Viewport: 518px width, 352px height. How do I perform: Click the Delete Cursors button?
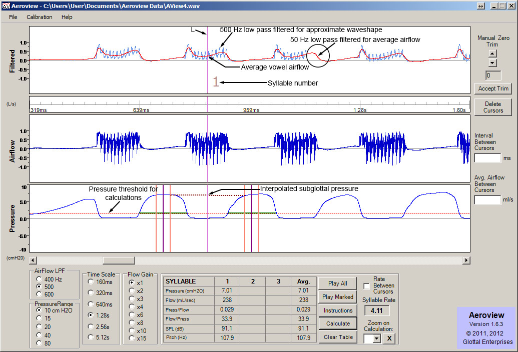point(492,107)
